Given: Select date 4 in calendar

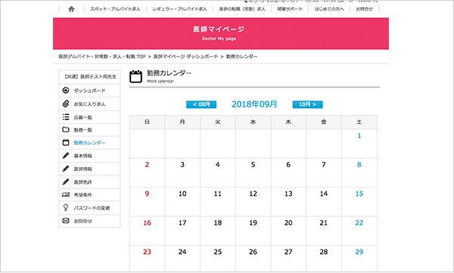Looking at the screenshot, I should click(218, 164).
